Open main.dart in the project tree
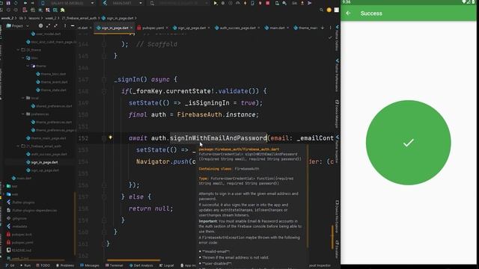 pyautogui.click(x=22, y=178)
